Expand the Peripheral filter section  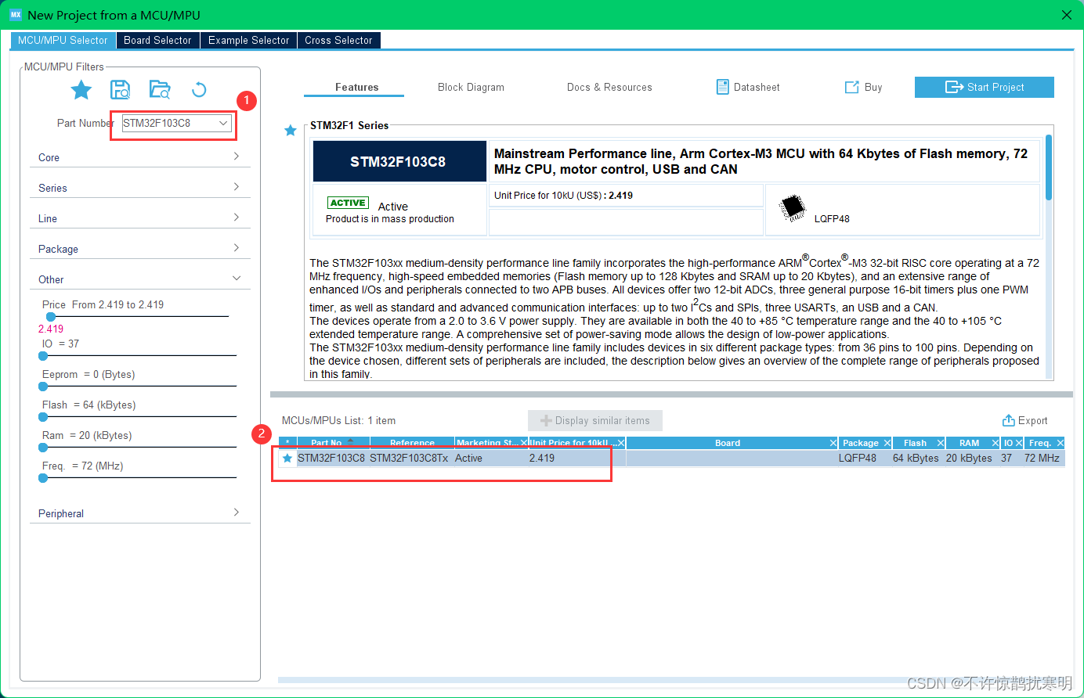click(x=139, y=513)
